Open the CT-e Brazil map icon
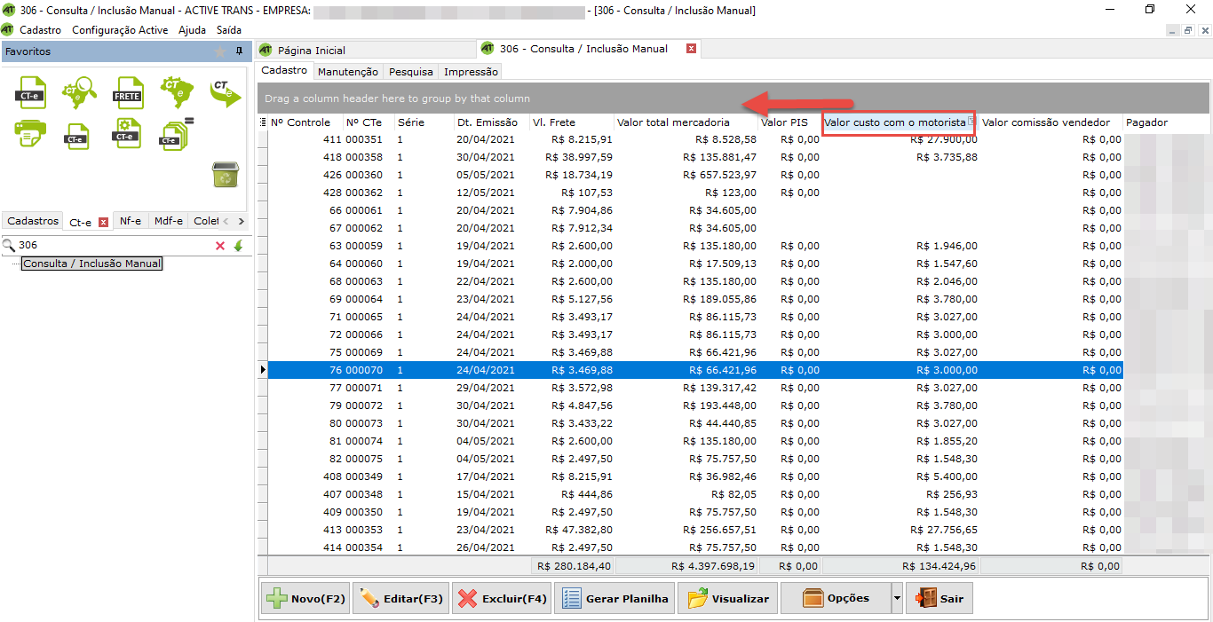Screen dimensions: 1213x622 177,91
